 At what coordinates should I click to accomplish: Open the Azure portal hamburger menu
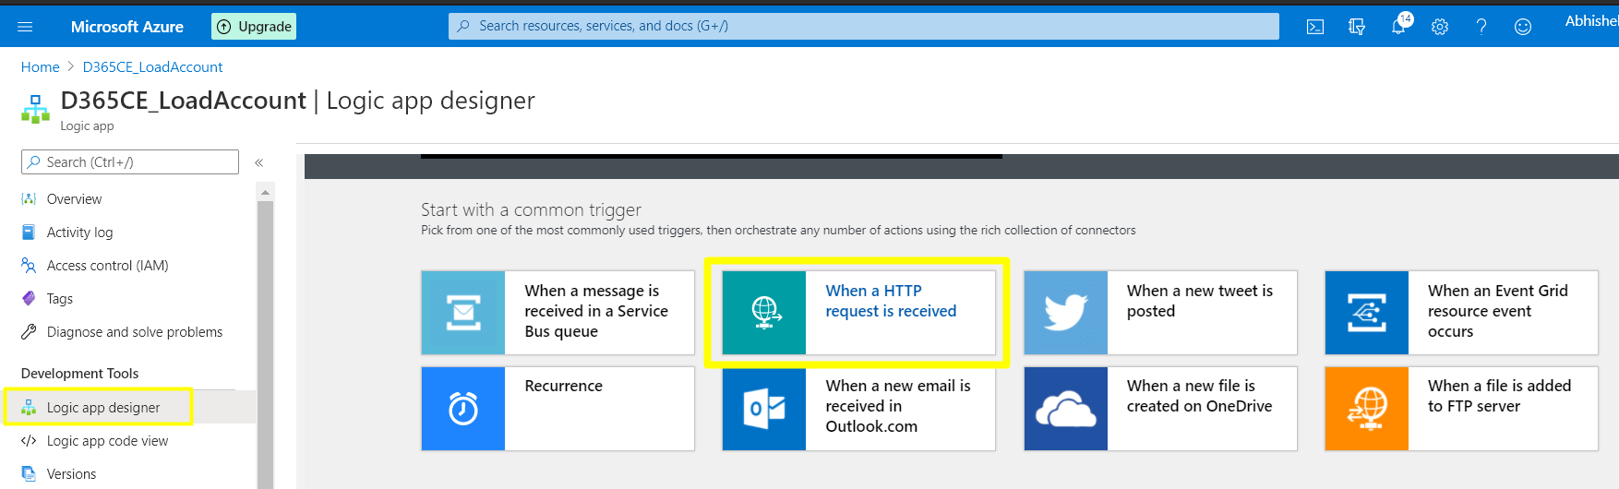click(25, 27)
